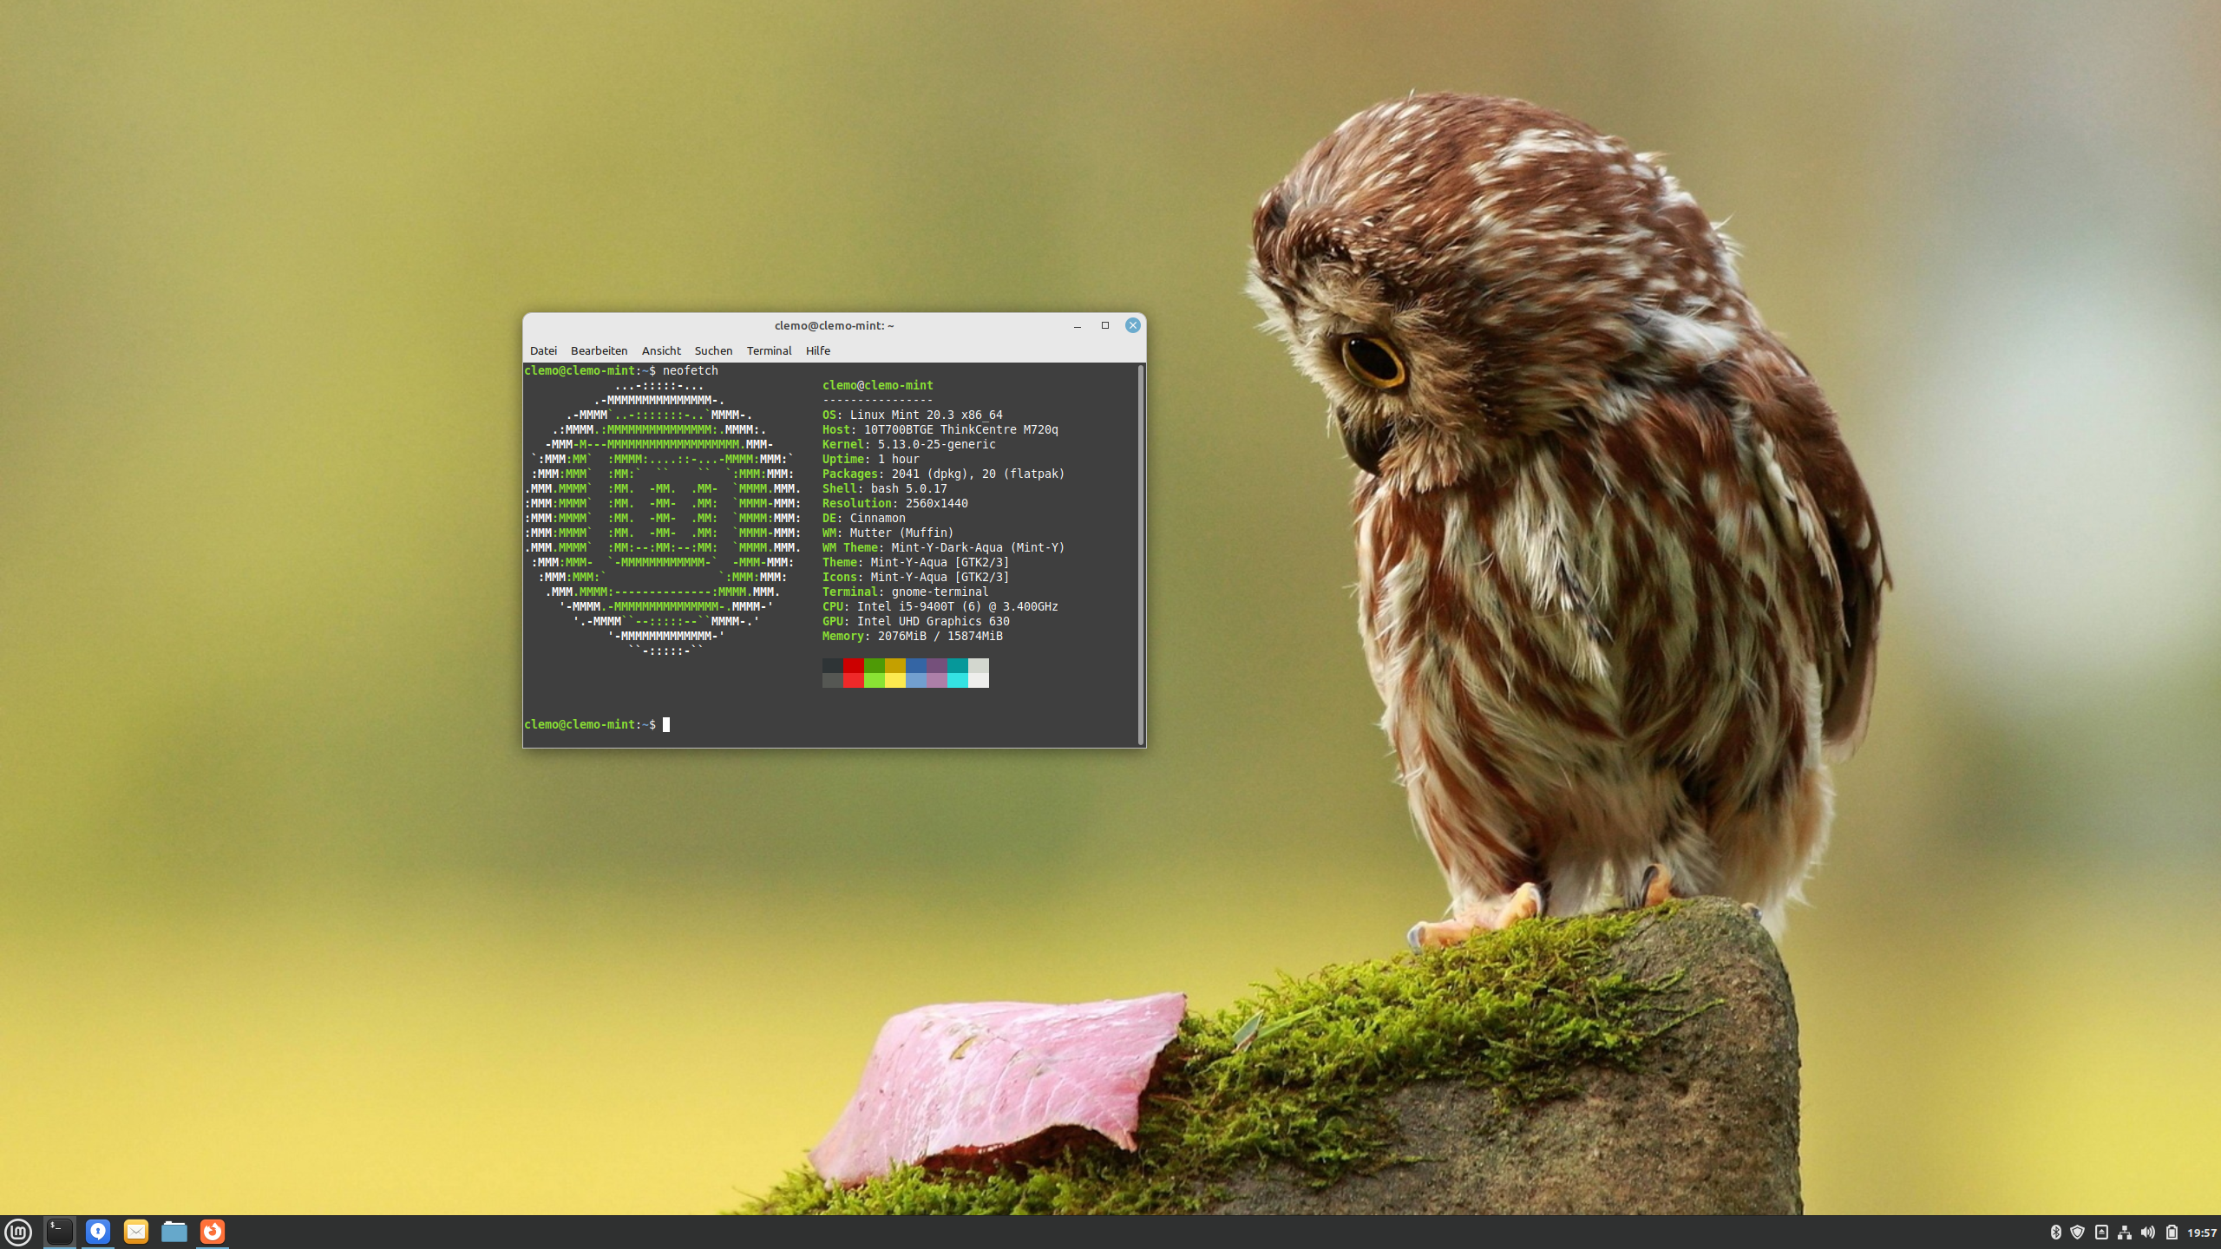The image size is (2221, 1249).
Task: Open the calendar from the clock
Action: point(2201,1233)
